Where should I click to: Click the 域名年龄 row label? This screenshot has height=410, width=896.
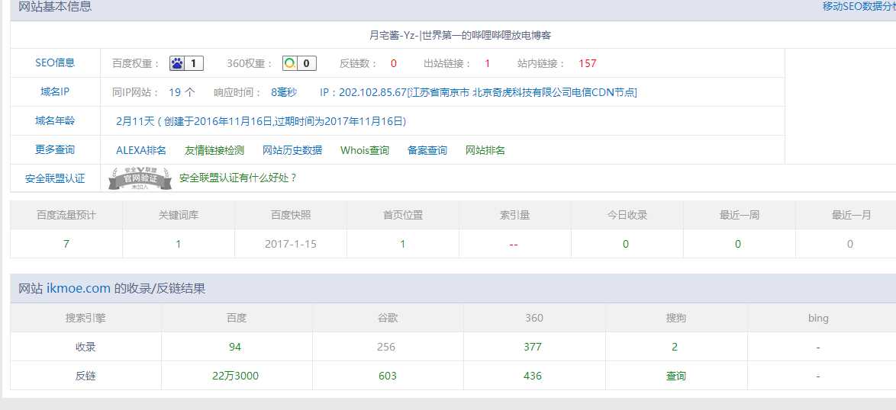pos(55,121)
